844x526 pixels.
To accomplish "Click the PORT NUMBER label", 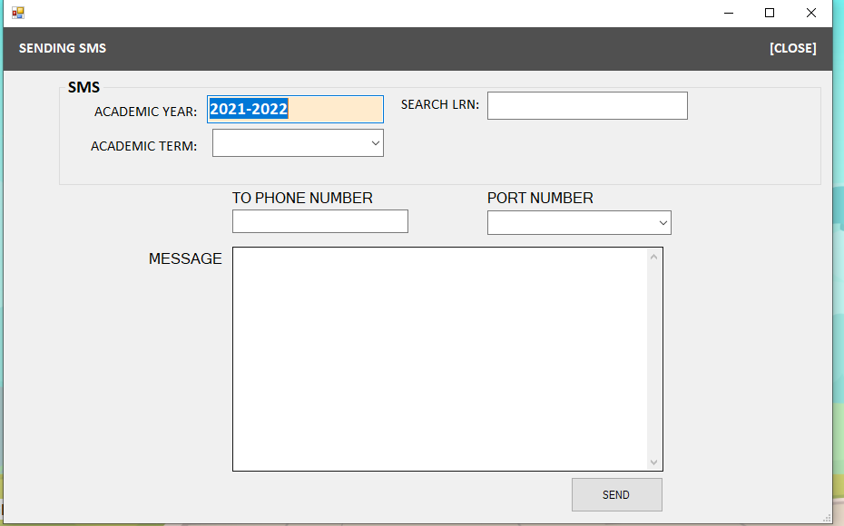I will (540, 198).
